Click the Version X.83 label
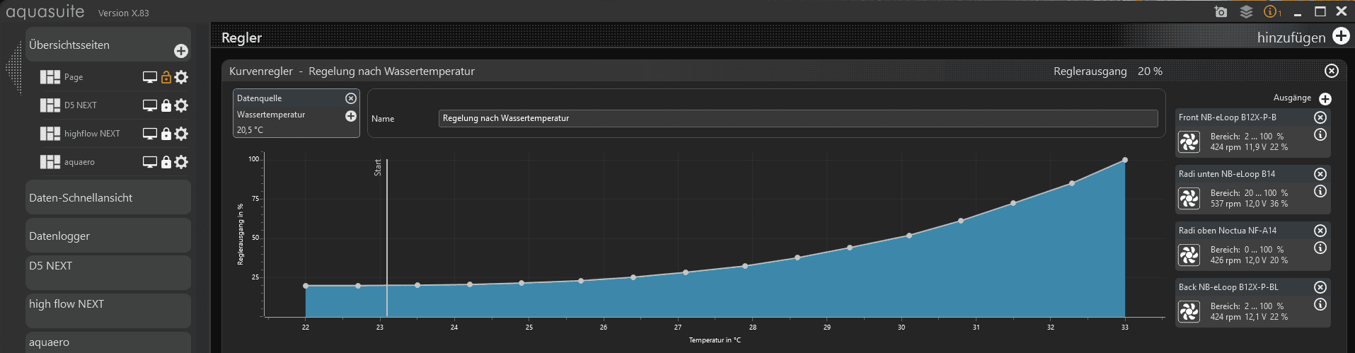This screenshot has width=1355, height=353. tap(124, 13)
